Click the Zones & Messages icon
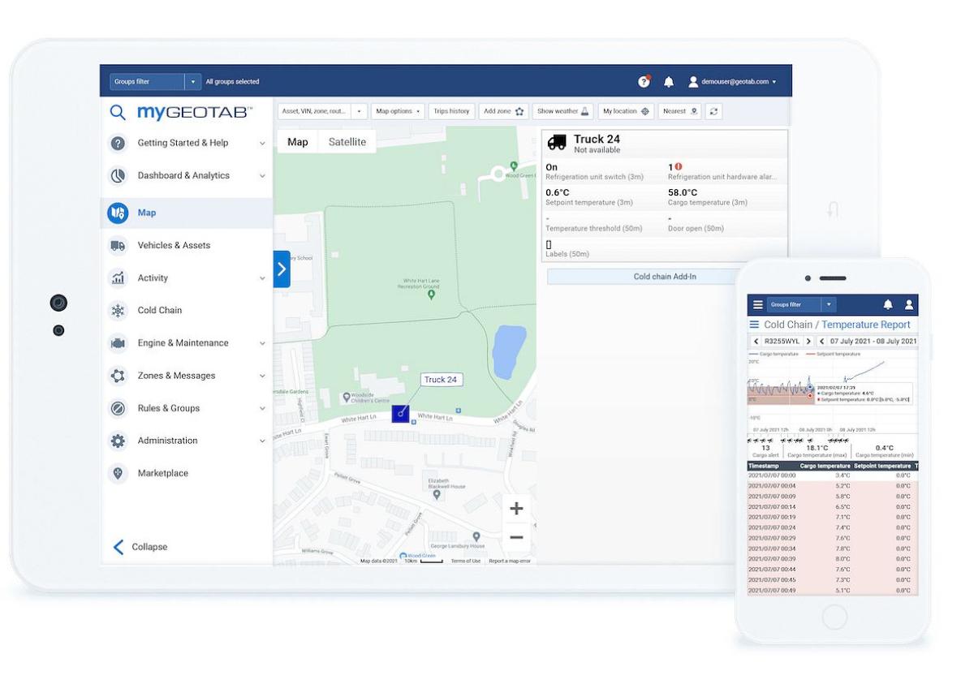974x697 pixels. point(118,376)
